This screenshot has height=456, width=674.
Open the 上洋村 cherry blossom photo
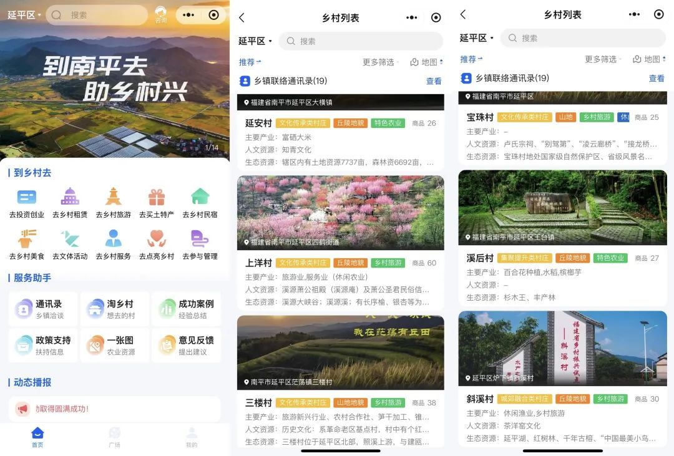[x=340, y=212]
